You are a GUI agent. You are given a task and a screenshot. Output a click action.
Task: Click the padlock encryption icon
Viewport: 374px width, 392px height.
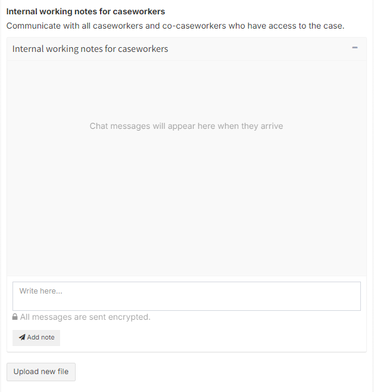(x=15, y=317)
